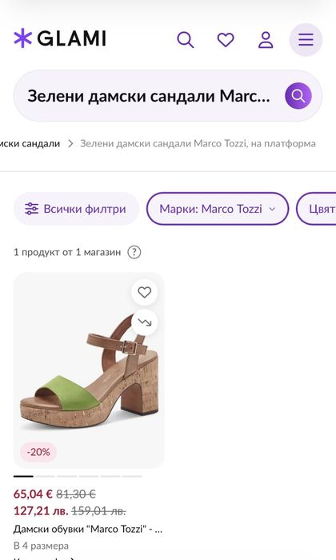The height and width of the screenshot is (560, 336).
Task: Open the GLAMI logo home link
Action: [x=60, y=38]
